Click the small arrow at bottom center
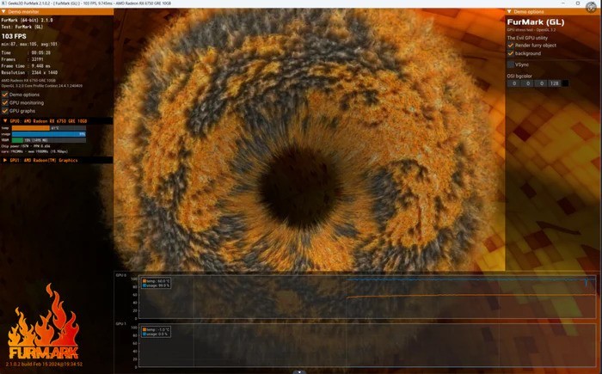Viewport: 602px width, 374px height. point(299,371)
